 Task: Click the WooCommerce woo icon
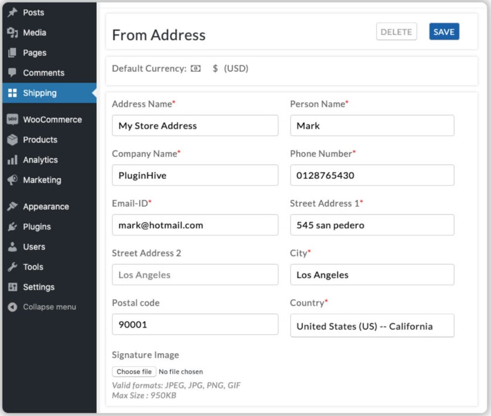[x=12, y=119]
